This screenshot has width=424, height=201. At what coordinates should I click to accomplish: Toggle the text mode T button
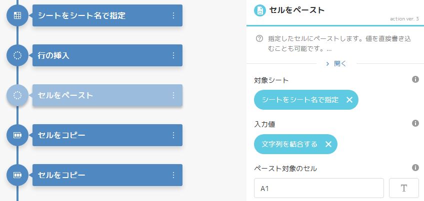click(x=403, y=189)
